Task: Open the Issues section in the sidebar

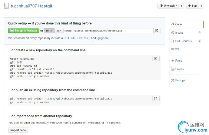Action: [x=179, y=32]
